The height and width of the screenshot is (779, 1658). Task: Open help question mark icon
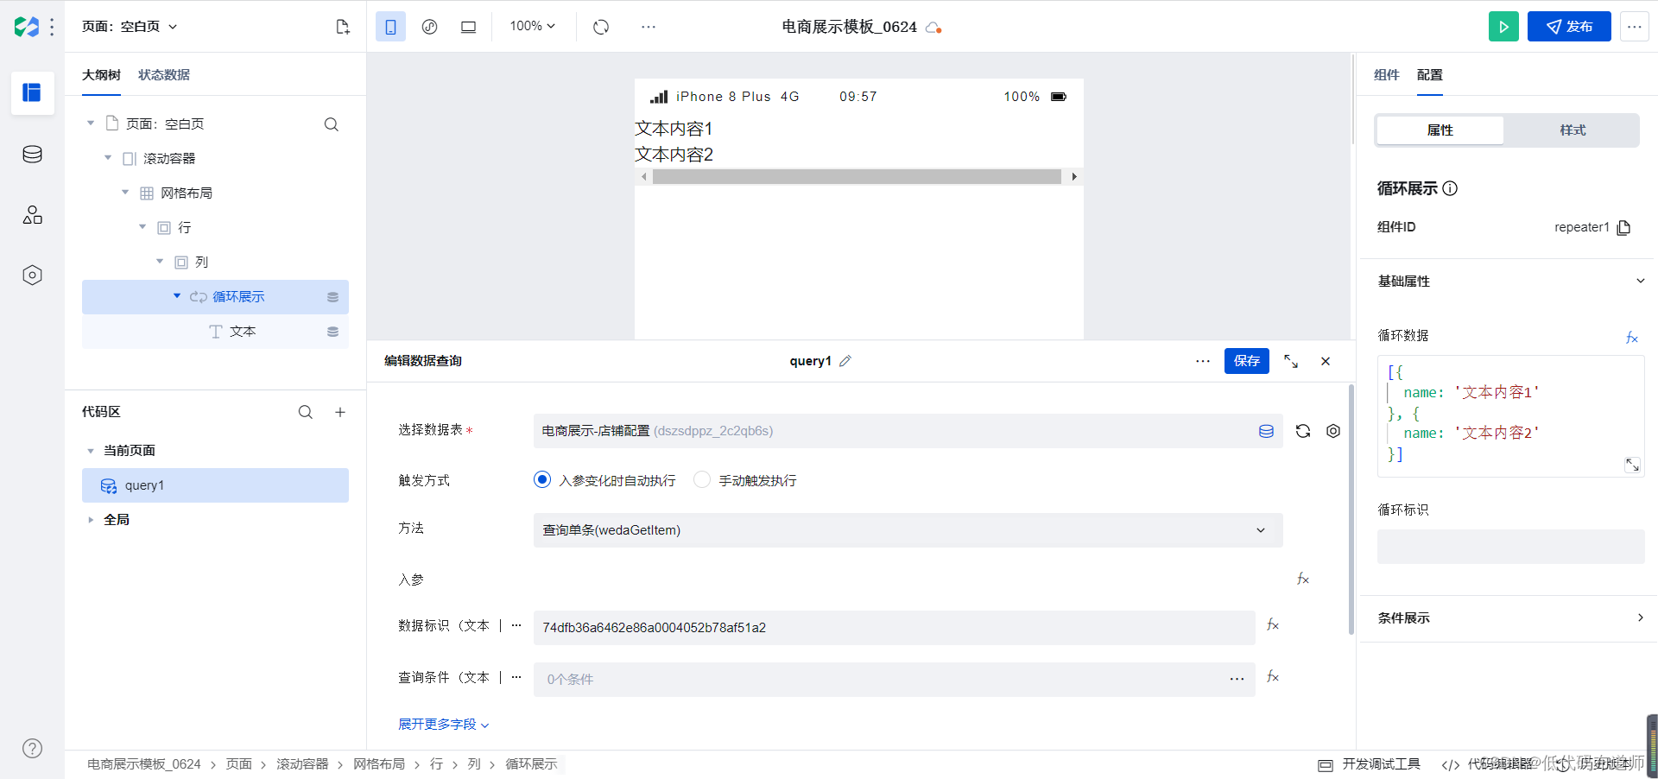[32, 749]
